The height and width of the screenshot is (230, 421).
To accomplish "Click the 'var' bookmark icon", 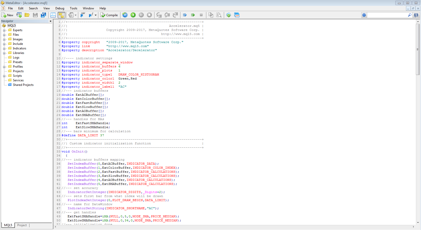I will (83, 15).
